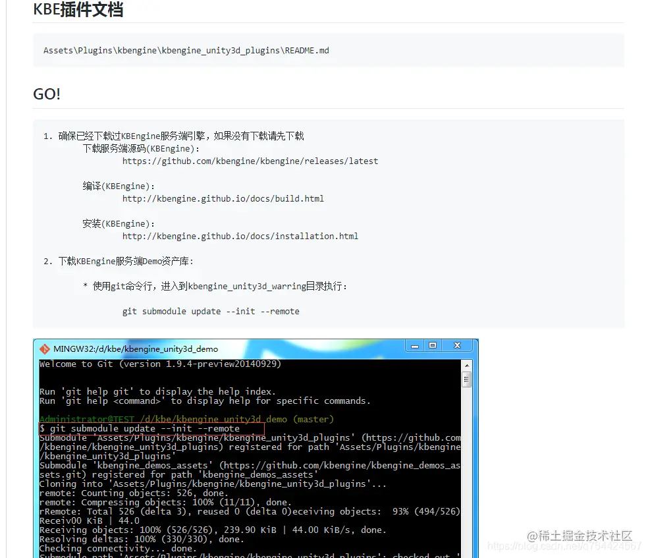
Task: Click the horizontal divider under the GO! heading
Action: coord(328,107)
